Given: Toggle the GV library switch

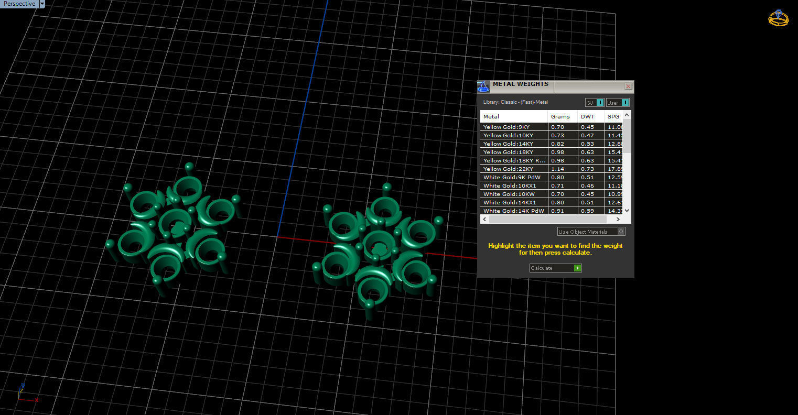Looking at the screenshot, I should click(x=595, y=103).
